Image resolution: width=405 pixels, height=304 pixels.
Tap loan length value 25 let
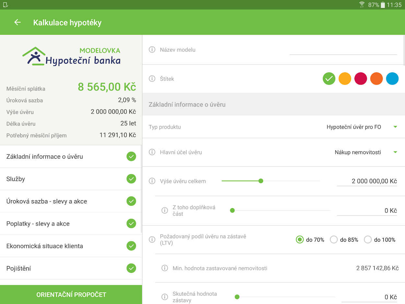[128, 123]
